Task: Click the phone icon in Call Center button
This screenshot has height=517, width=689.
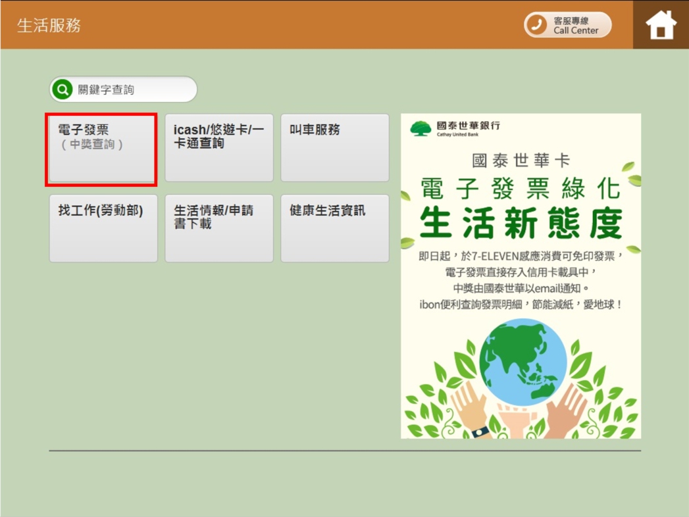Action: point(536,24)
